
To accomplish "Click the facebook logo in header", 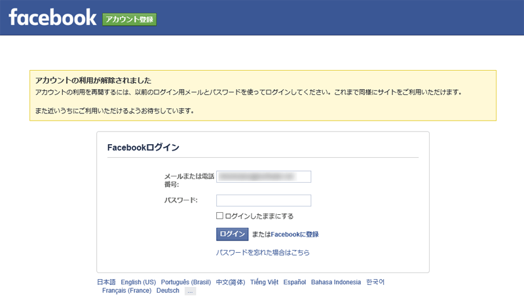I will pyautogui.click(x=52, y=18).
